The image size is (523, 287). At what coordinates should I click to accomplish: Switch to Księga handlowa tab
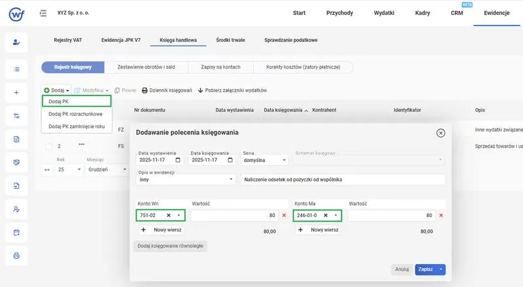click(178, 40)
